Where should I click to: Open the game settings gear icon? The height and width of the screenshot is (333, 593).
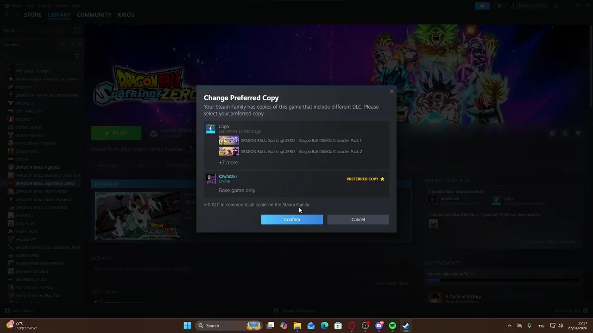point(552,133)
